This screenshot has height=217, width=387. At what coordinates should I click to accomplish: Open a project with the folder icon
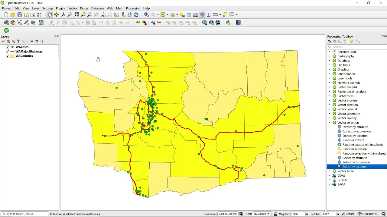tap(13, 14)
